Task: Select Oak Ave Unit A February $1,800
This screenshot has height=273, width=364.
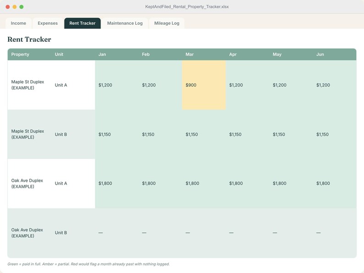Action: tap(160, 184)
